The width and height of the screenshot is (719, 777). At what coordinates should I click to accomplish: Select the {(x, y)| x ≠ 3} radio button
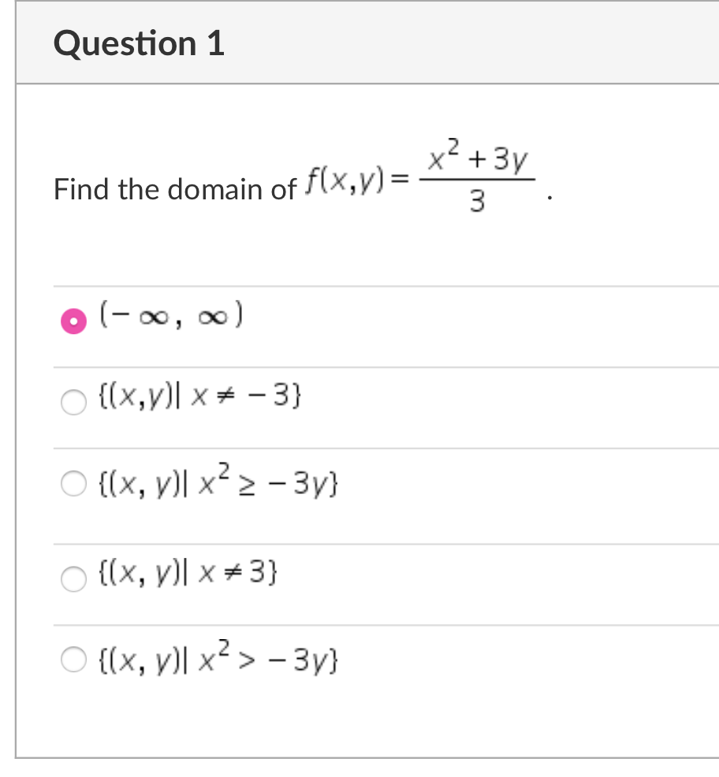73,579
